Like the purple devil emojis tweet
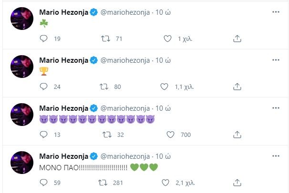The height and width of the screenshot is (193, 289). (x=170, y=135)
